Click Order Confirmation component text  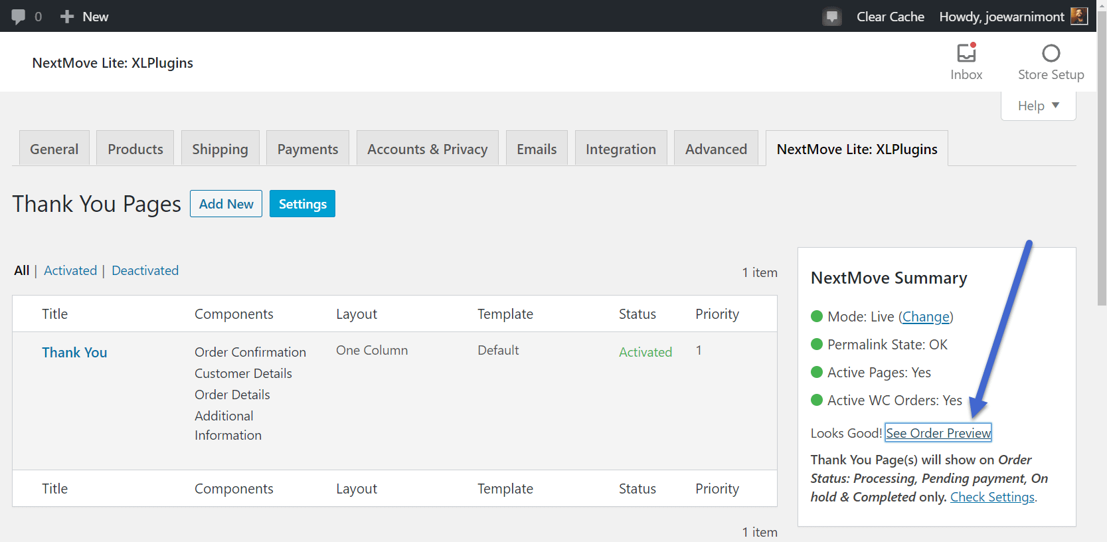(x=250, y=352)
